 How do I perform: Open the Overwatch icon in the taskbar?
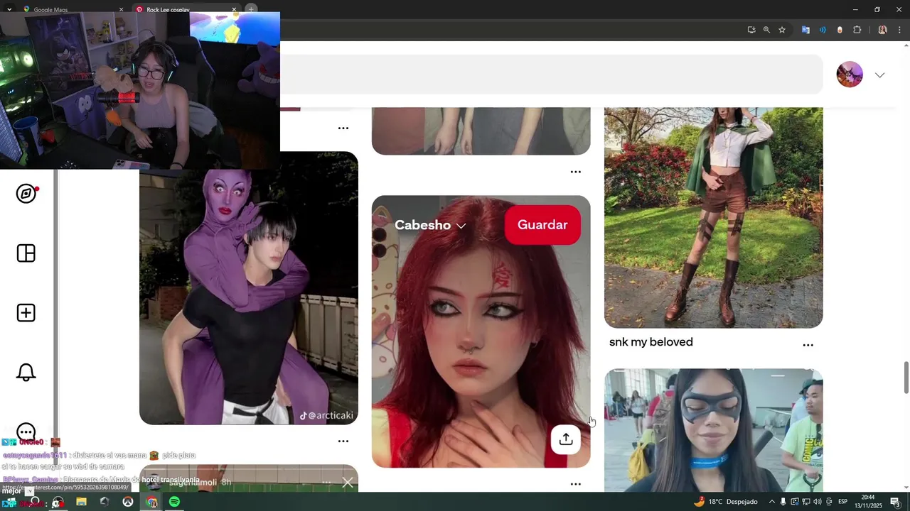128,502
